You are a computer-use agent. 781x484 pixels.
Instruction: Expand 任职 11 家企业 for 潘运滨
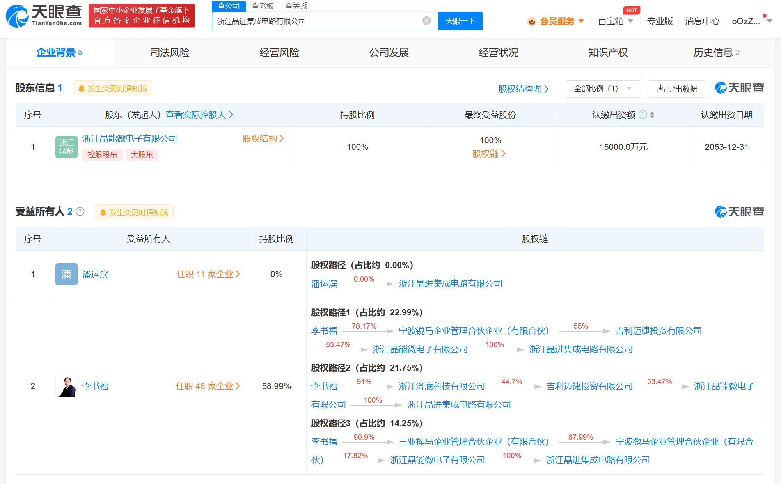208,274
